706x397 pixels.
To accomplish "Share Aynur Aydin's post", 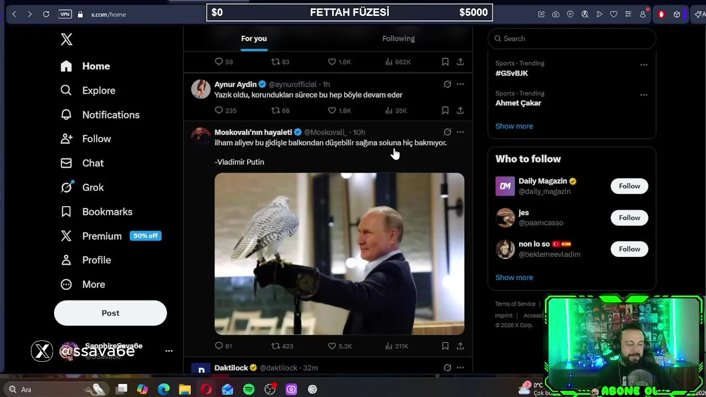I will pyautogui.click(x=460, y=110).
